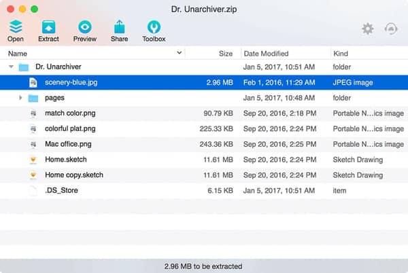The width and height of the screenshot is (408, 273).
Task: Select Home copy.sketch in the list
Action: point(204,175)
